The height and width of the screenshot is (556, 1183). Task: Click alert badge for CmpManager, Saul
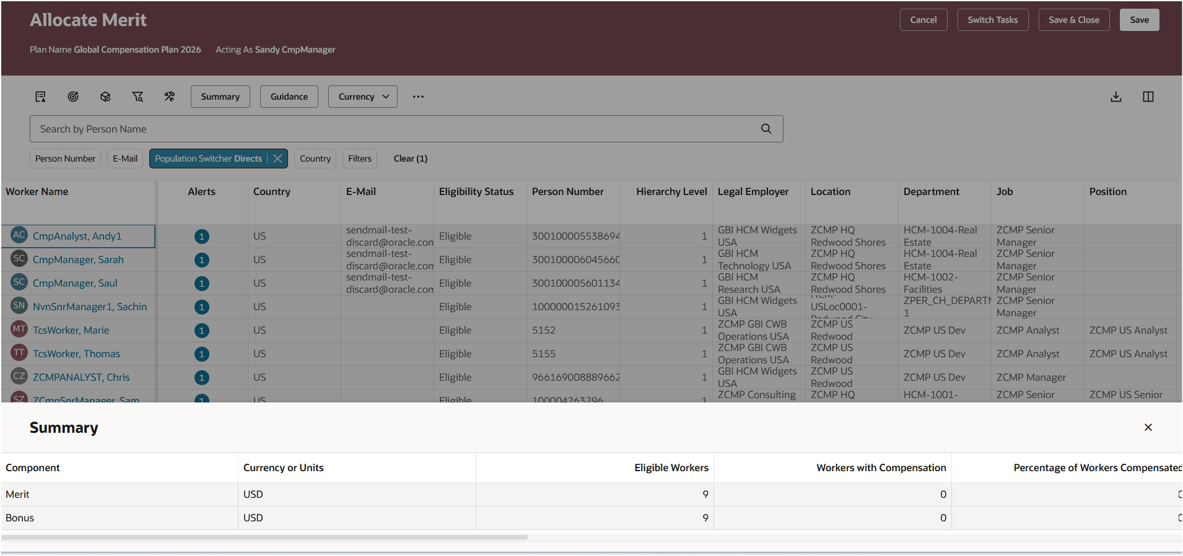tap(202, 284)
